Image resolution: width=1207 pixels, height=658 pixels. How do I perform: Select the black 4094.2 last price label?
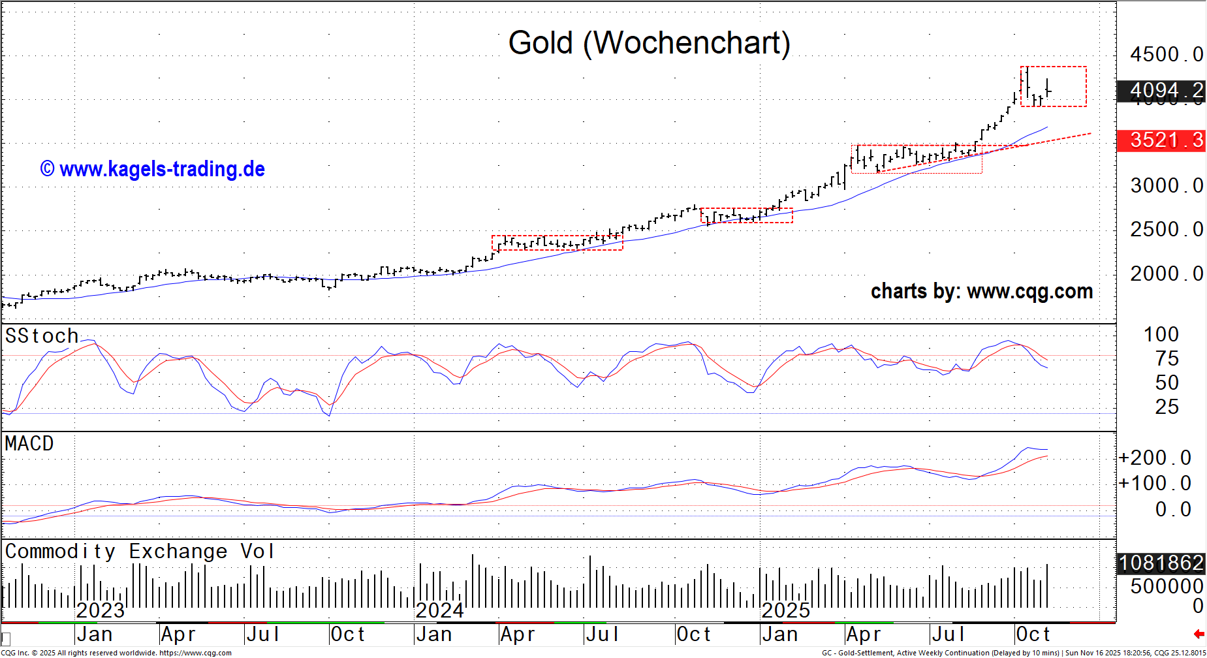coord(1161,91)
